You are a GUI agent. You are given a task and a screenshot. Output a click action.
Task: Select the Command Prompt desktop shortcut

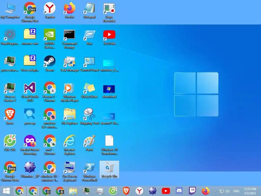[69, 39]
